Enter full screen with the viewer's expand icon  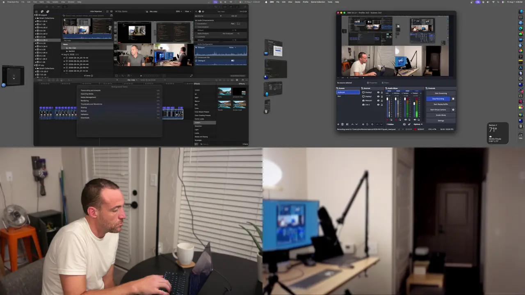click(191, 75)
